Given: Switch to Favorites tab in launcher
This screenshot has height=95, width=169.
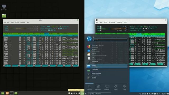Looking at the screenshot, I should 89,87.
